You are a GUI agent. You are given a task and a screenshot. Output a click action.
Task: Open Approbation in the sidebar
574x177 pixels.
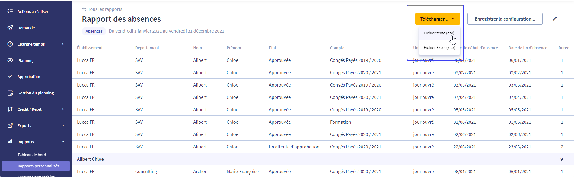tap(29, 77)
